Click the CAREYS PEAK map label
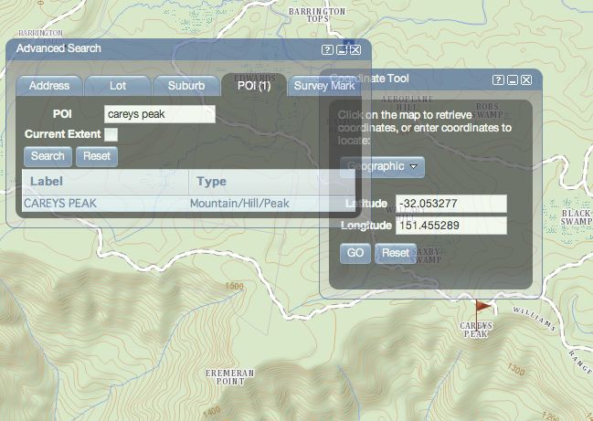593x421 pixels. [476, 330]
